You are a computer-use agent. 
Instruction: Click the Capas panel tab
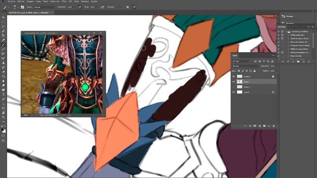point(235,55)
